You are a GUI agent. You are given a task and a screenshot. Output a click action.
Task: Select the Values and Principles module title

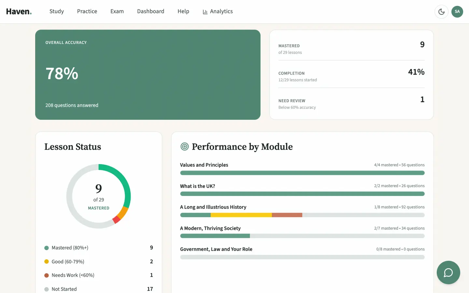(204, 165)
